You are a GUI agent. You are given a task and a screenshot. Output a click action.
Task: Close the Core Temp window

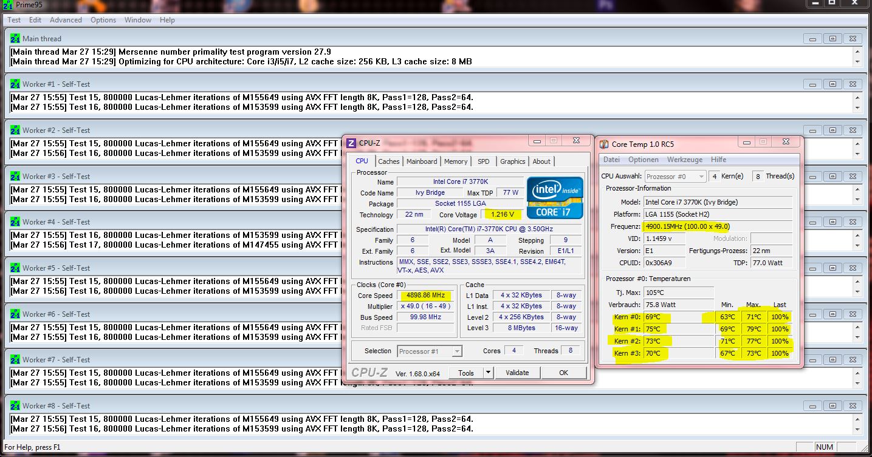(x=785, y=141)
